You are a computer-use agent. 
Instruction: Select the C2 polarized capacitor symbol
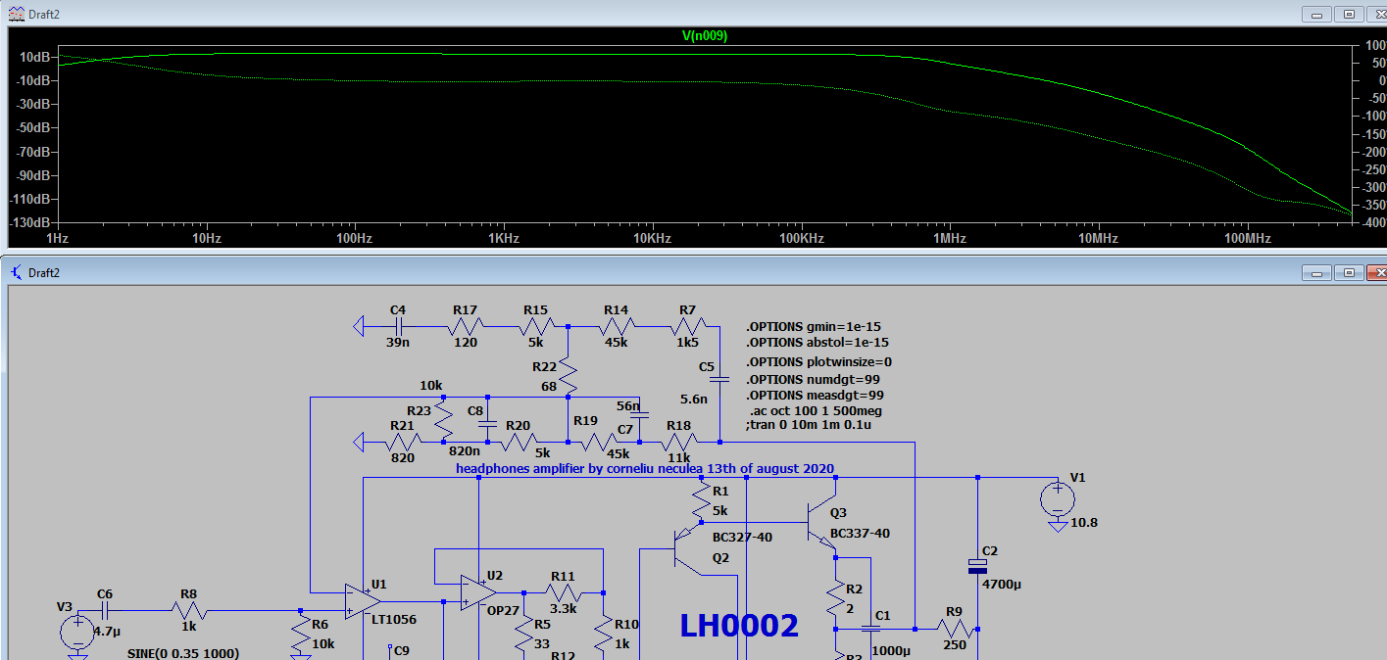(977, 566)
